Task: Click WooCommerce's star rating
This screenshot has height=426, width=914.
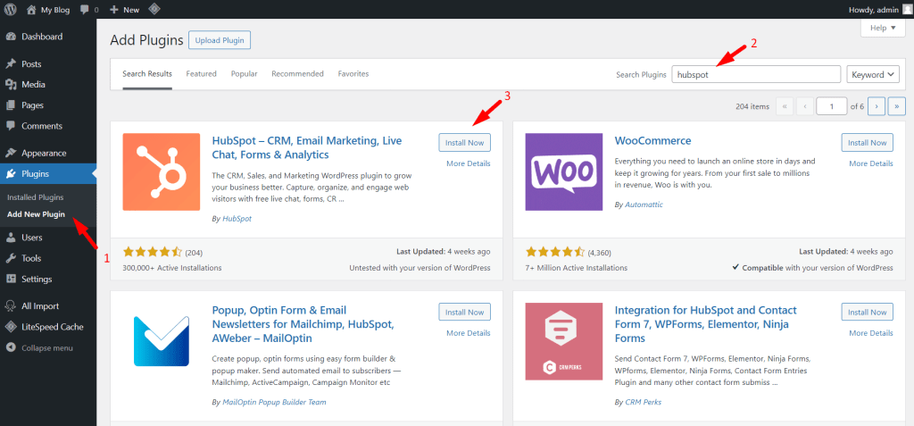Action: coord(555,252)
